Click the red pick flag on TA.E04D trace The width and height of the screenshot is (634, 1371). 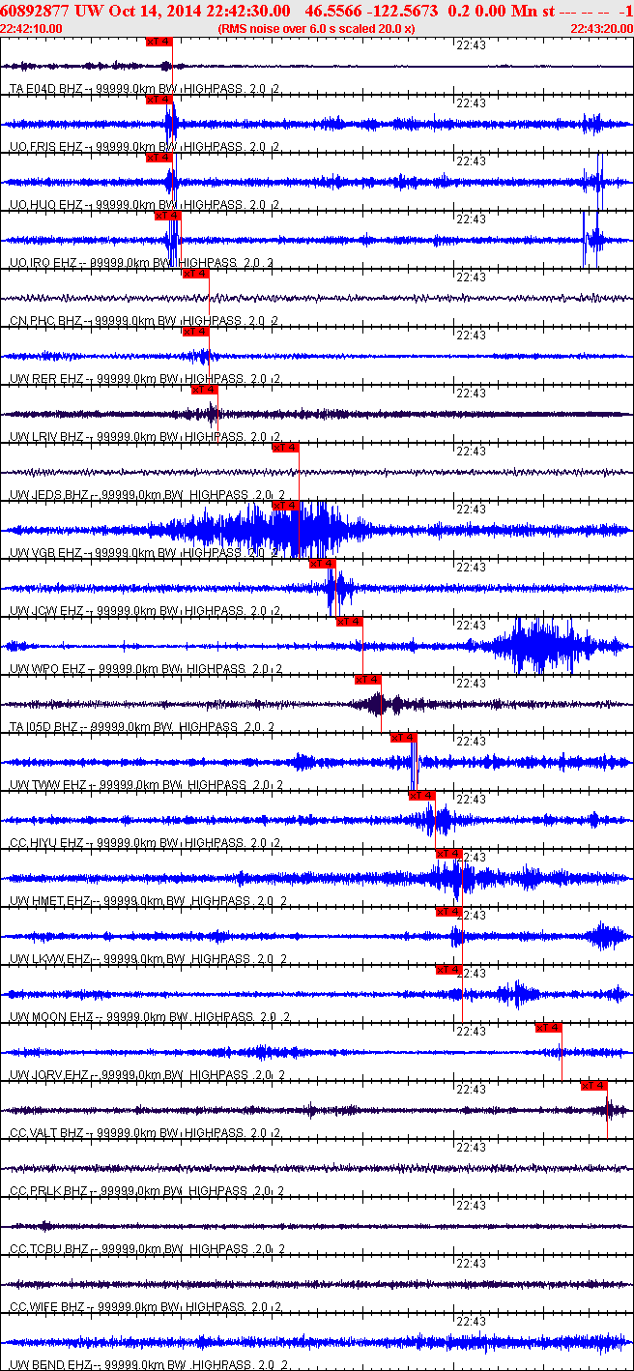(158, 42)
